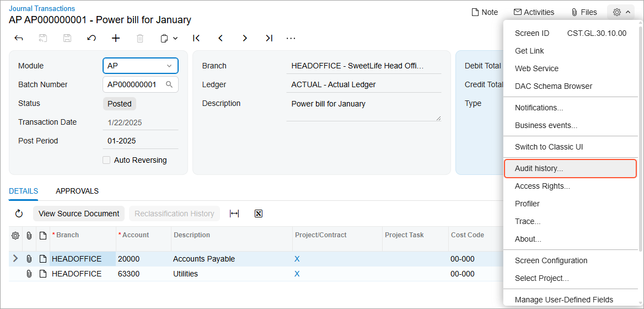Screen dimensions: 644x309
Task: Open the clipboard dropdown arrow
Action: (x=175, y=38)
